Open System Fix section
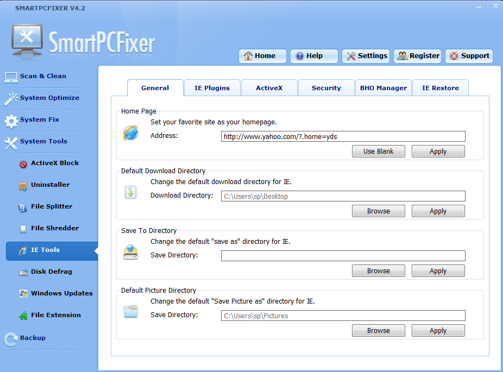Screen dimensions: 503x372 click(40, 119)
